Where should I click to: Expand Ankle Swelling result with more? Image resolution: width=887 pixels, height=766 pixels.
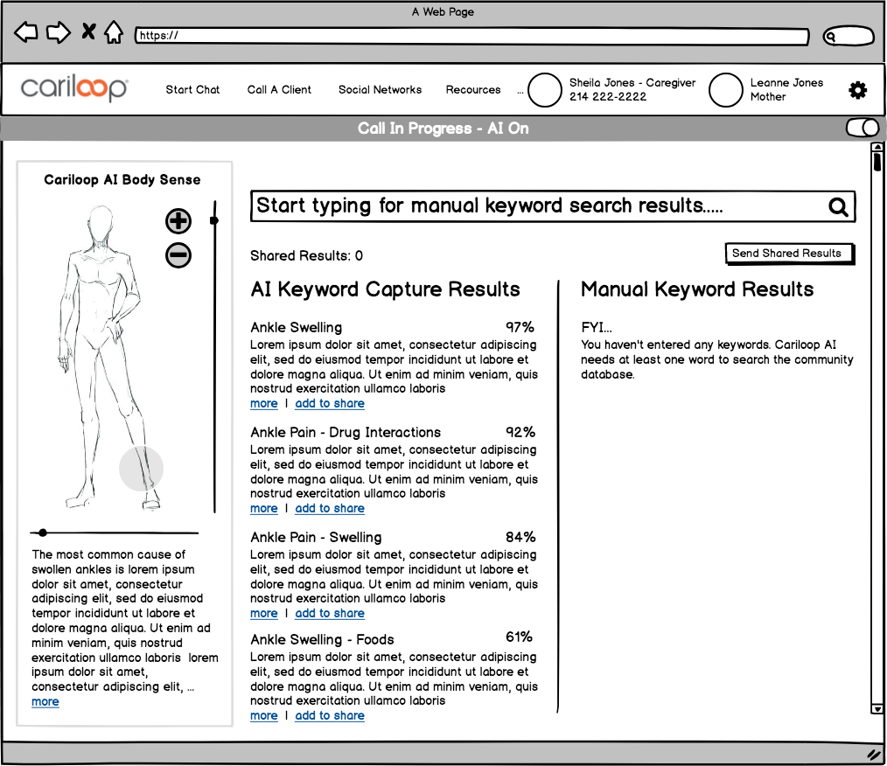[x=263, y=404]
